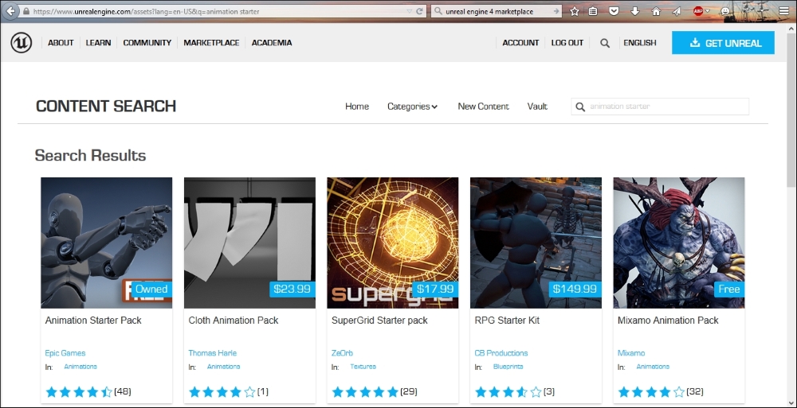Open the bookmarks list icon
Viewport: 797px width, 408px height.
pos(593,11)
